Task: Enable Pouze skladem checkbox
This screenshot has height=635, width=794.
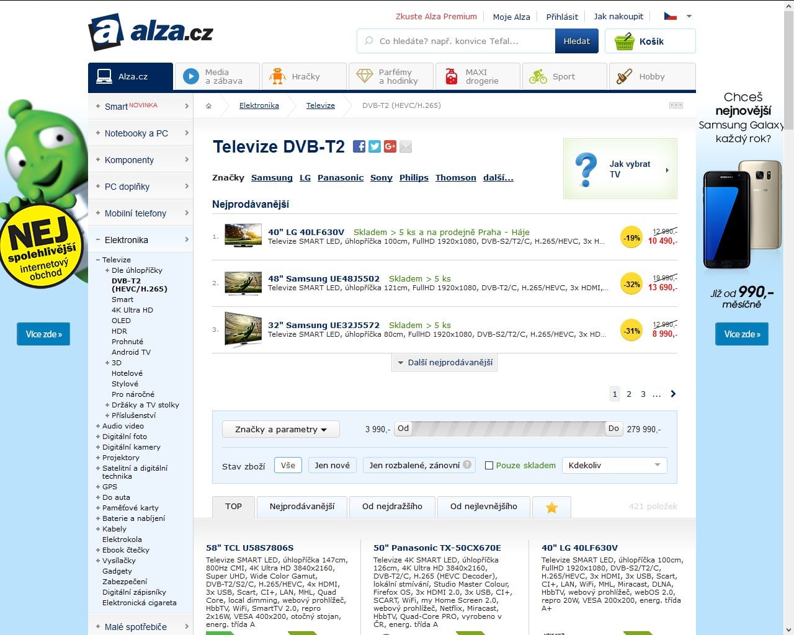Action: (x=489, y=465)
